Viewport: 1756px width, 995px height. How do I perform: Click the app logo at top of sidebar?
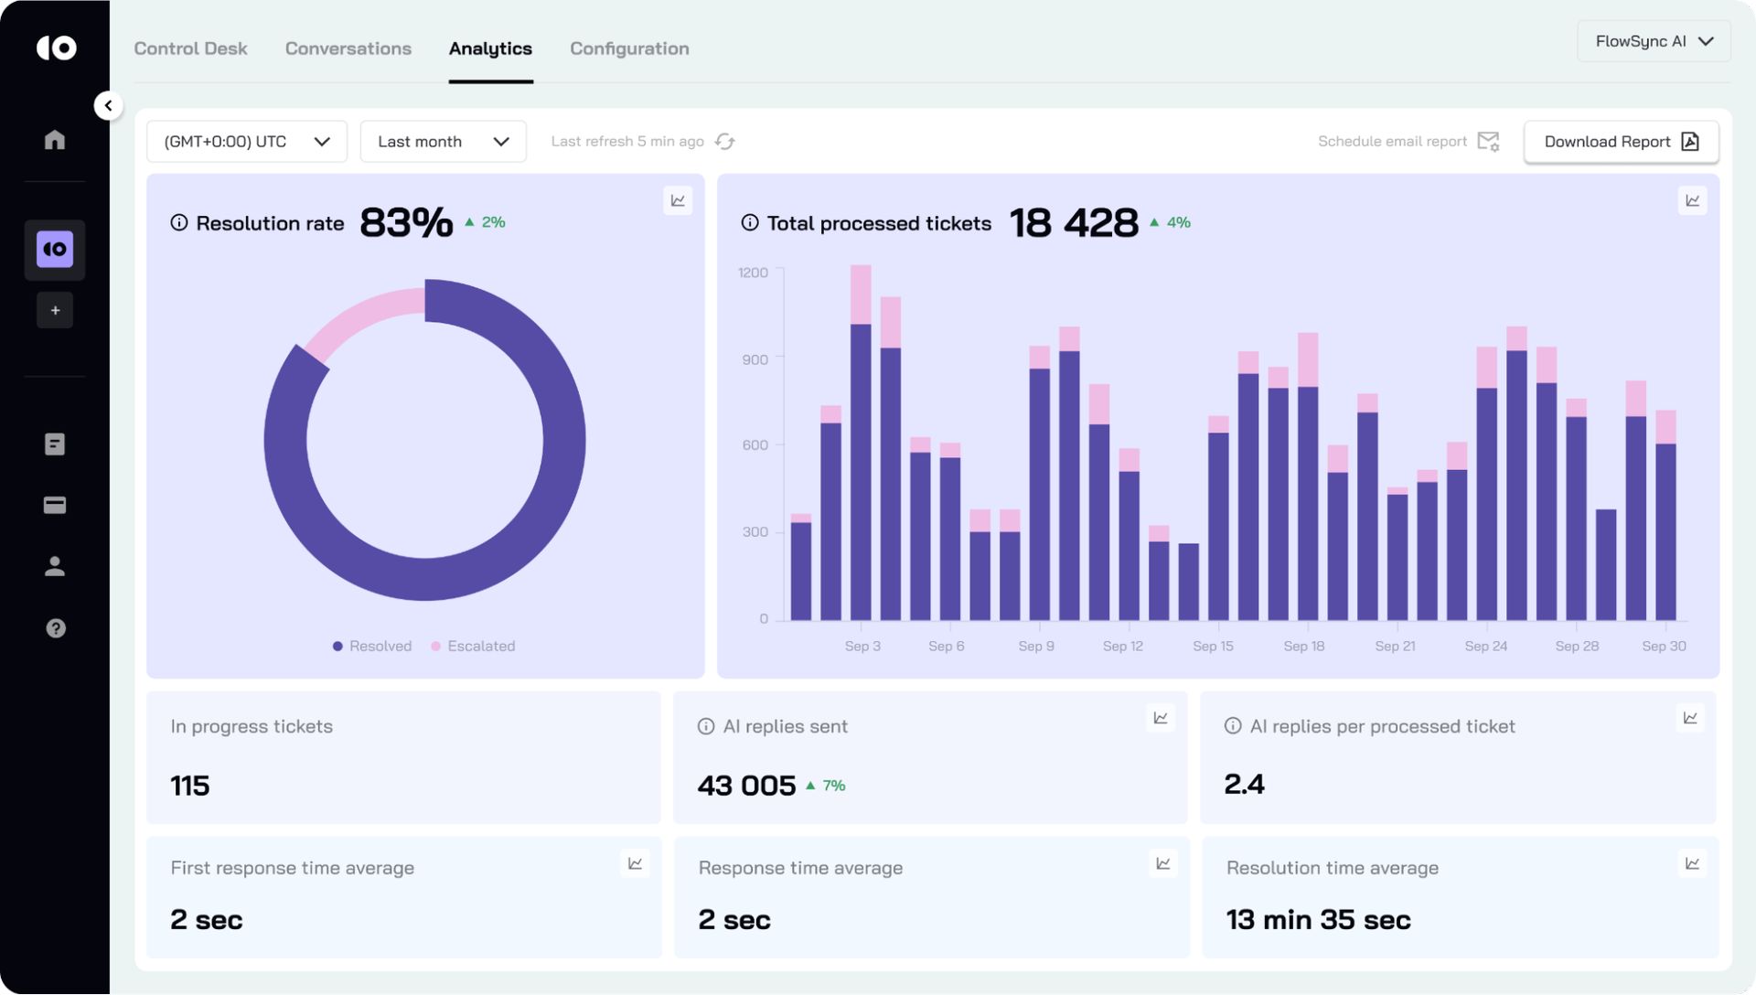56,48
